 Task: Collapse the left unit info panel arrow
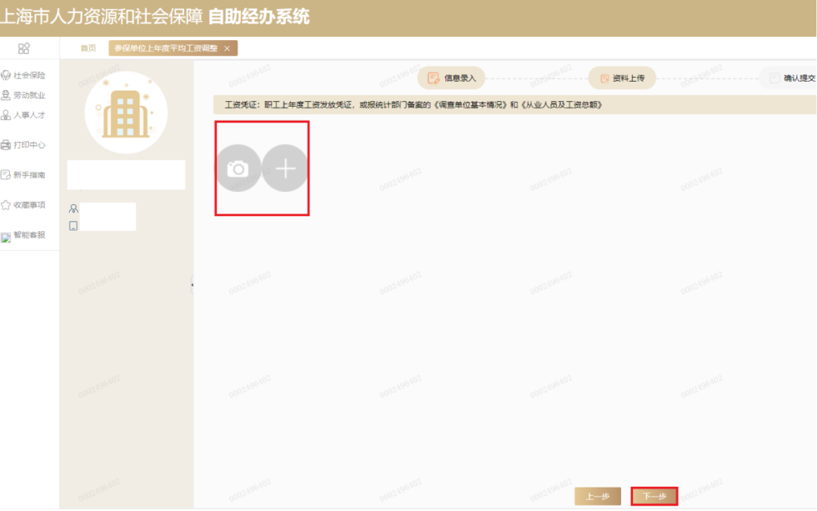point(191,284)
